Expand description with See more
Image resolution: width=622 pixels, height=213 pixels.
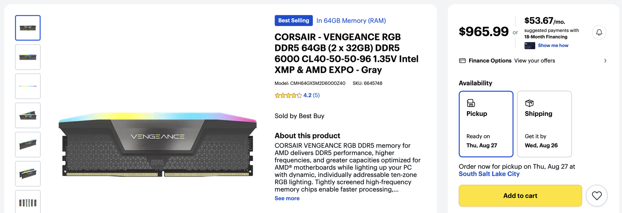[x=287, y=198]
